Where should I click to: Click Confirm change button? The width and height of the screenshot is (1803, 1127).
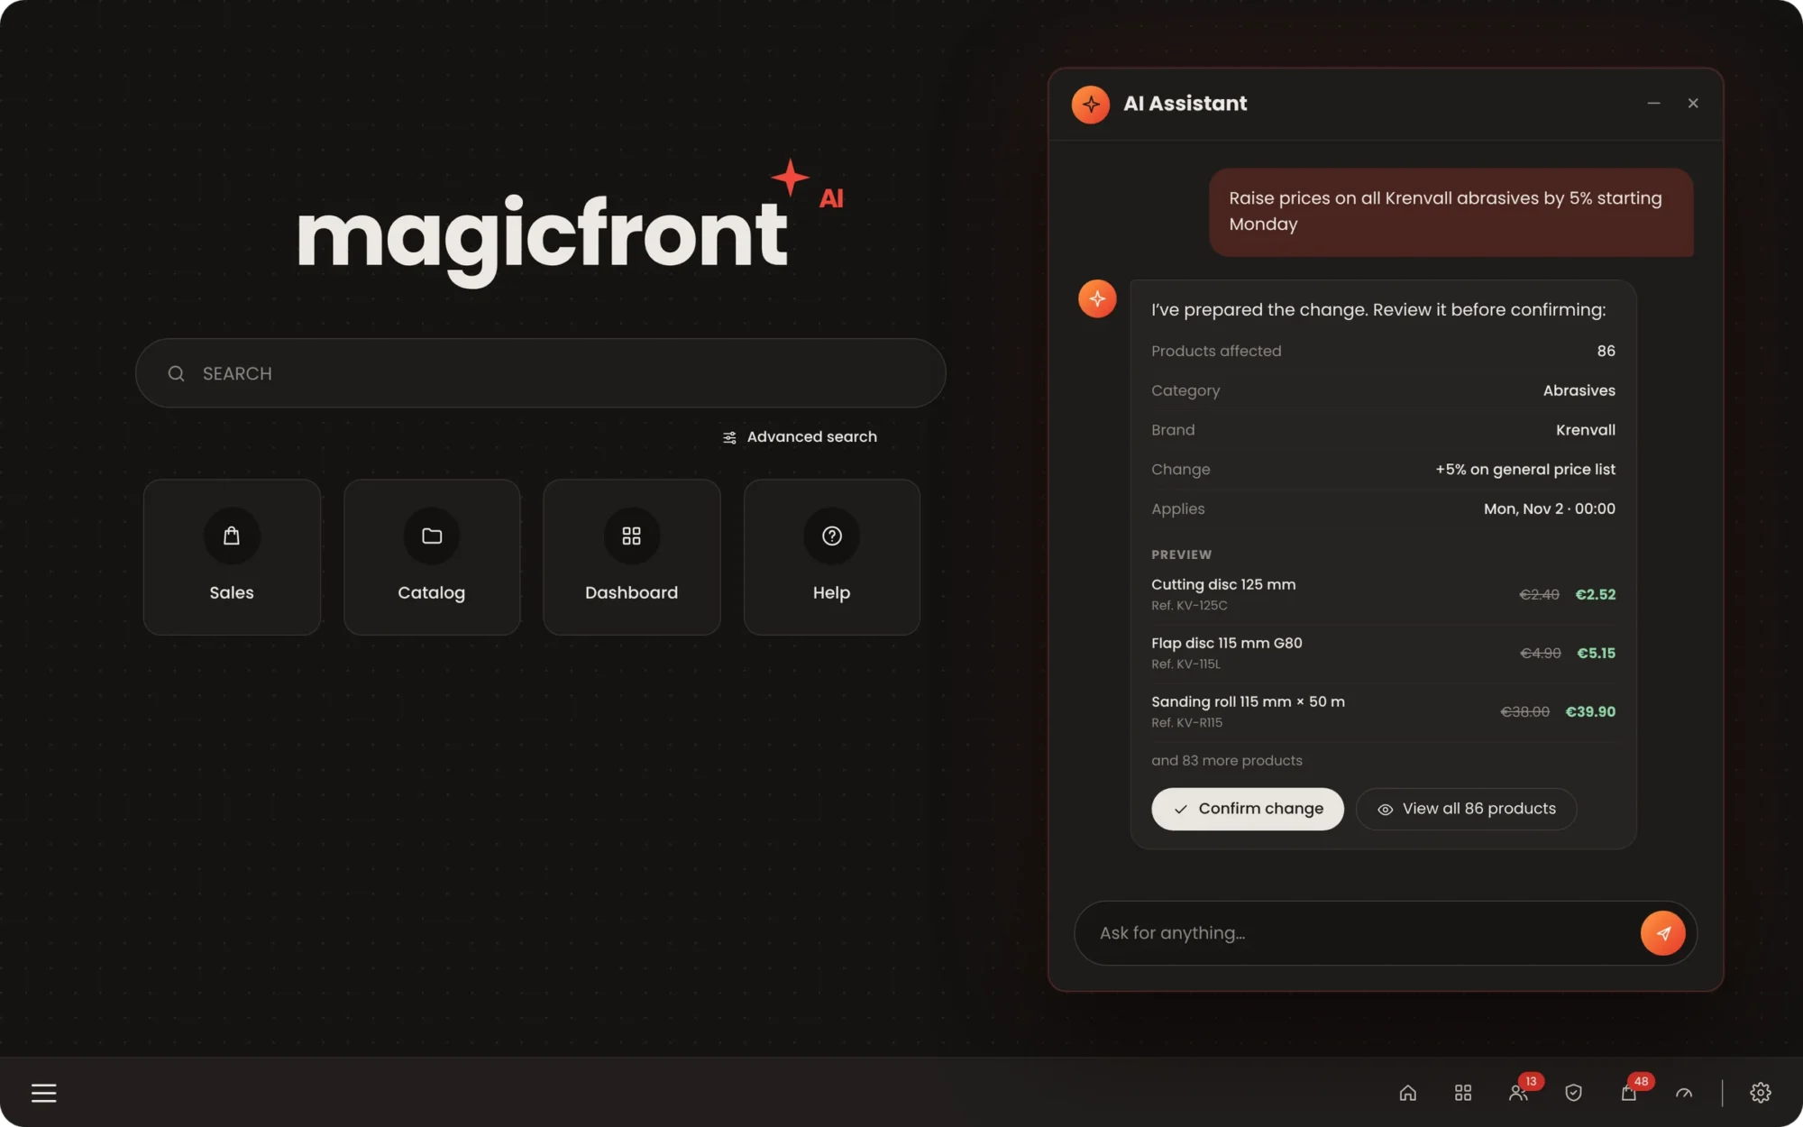(x=1247, y=809)
